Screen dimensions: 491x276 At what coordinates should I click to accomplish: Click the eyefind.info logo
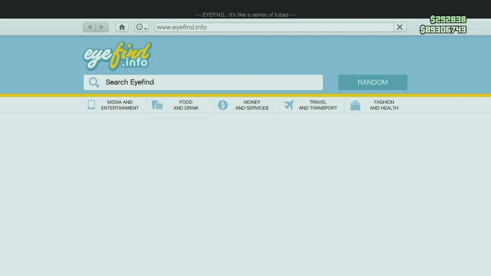117,56
